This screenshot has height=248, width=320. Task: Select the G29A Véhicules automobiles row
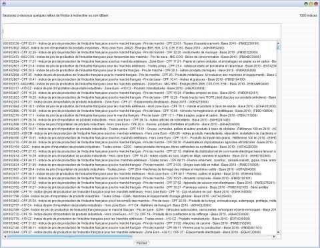click(x=139, y=209)
